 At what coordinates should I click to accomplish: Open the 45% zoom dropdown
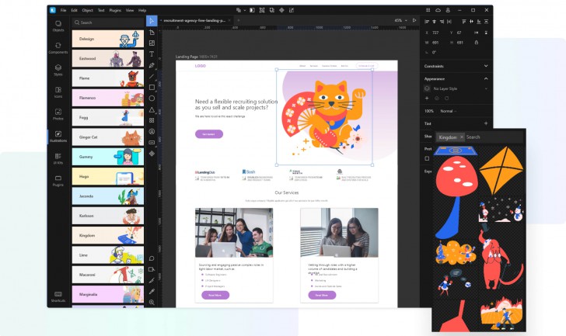pyautogui.click(x=400, y=20)
